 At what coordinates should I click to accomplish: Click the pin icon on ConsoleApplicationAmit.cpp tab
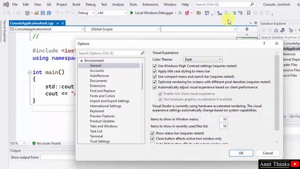click(58, 23)
